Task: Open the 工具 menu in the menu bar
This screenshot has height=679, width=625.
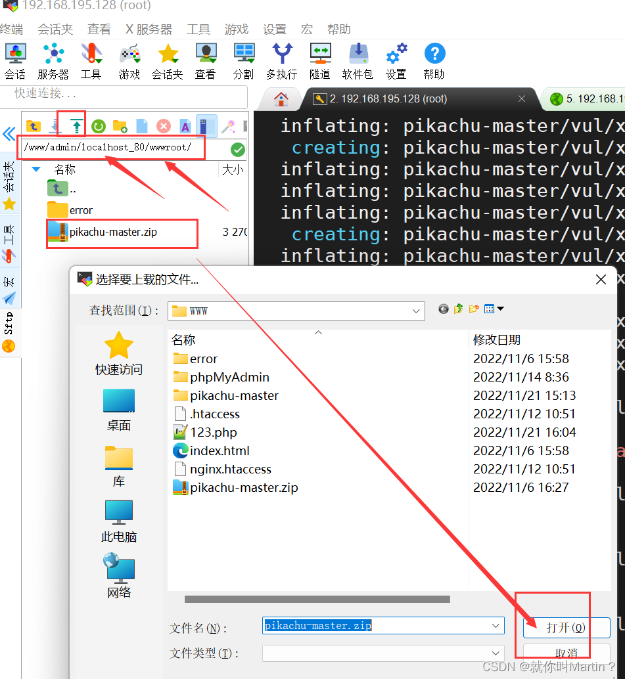Action: pos(198,29)
